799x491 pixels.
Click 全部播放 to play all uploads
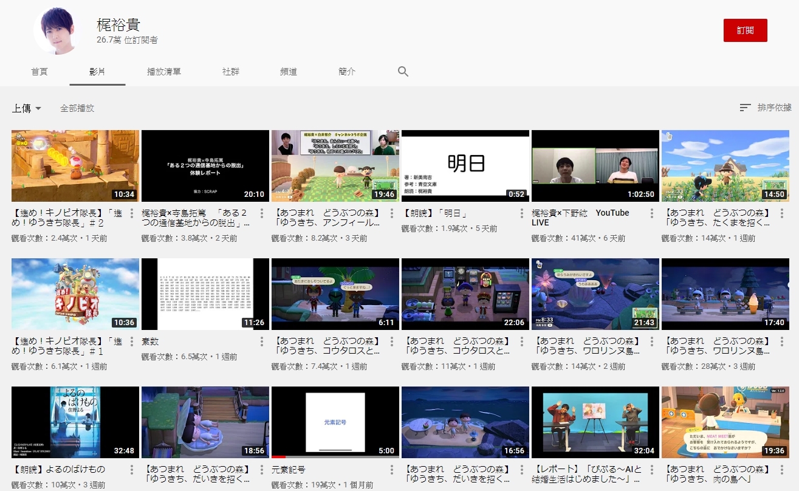pos(77,108)
